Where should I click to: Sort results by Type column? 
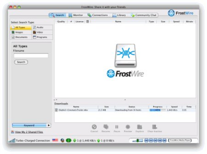pos(152,21)
